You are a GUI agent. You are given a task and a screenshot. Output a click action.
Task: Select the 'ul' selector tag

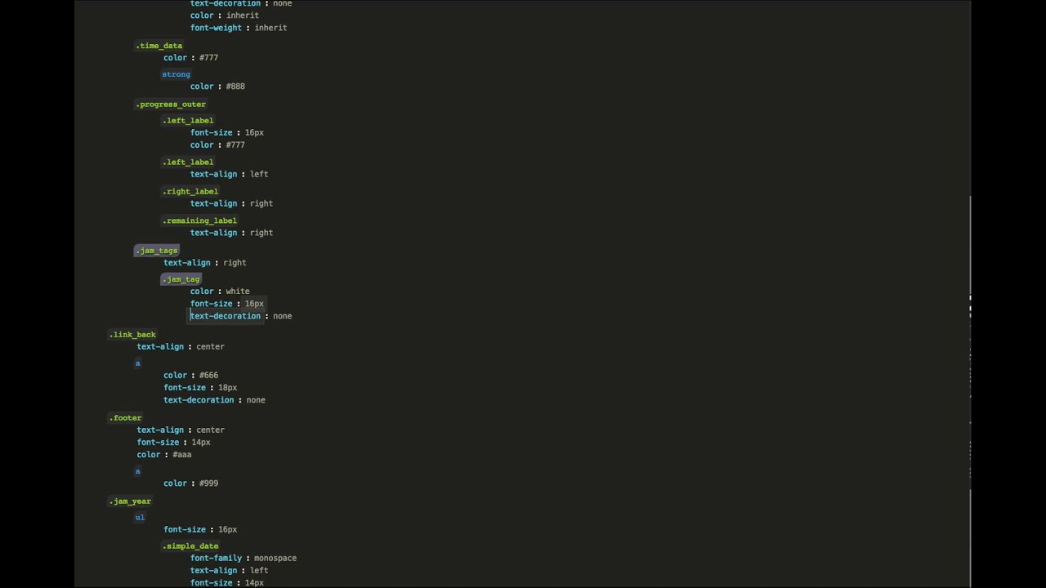140,517
